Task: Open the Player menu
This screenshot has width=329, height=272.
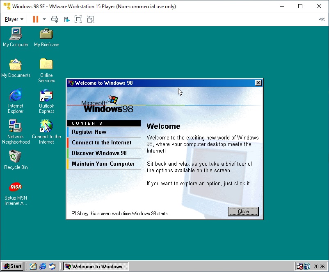Action: 14,19
